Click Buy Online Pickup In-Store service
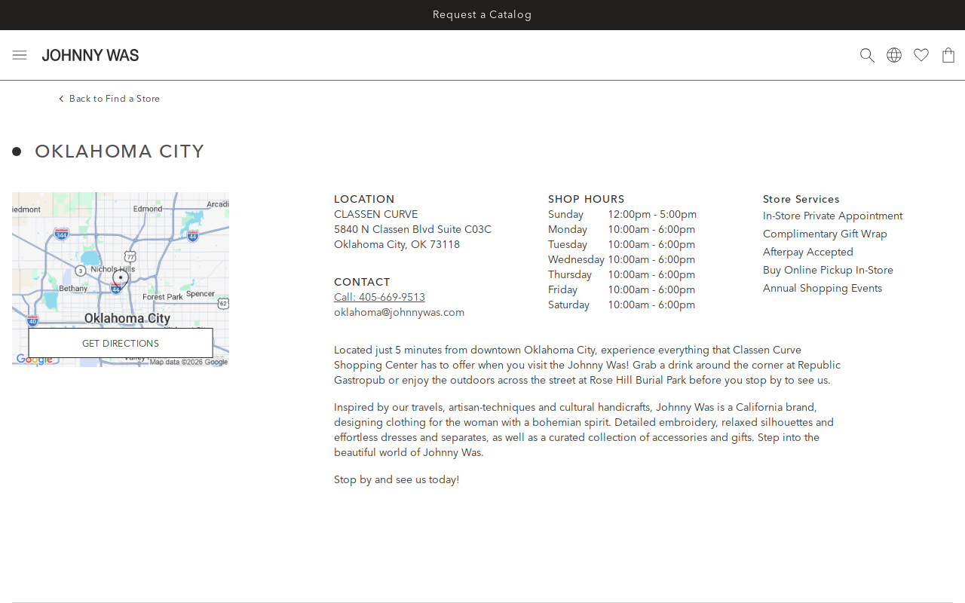This screenshot has height=603, width=965. click(828, 271)
